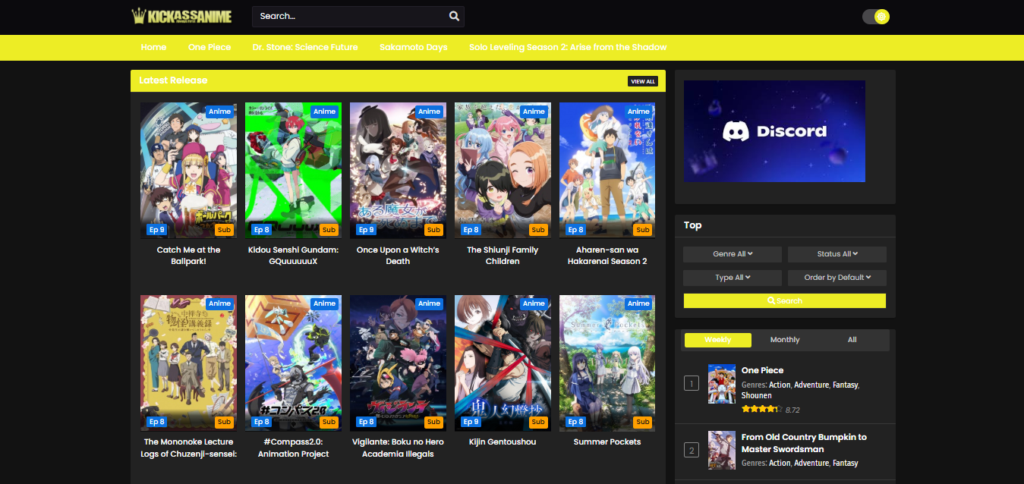Click the Shounen genre under One Piece
Screen dimensions: 1024x484
[x=757, y=396]
